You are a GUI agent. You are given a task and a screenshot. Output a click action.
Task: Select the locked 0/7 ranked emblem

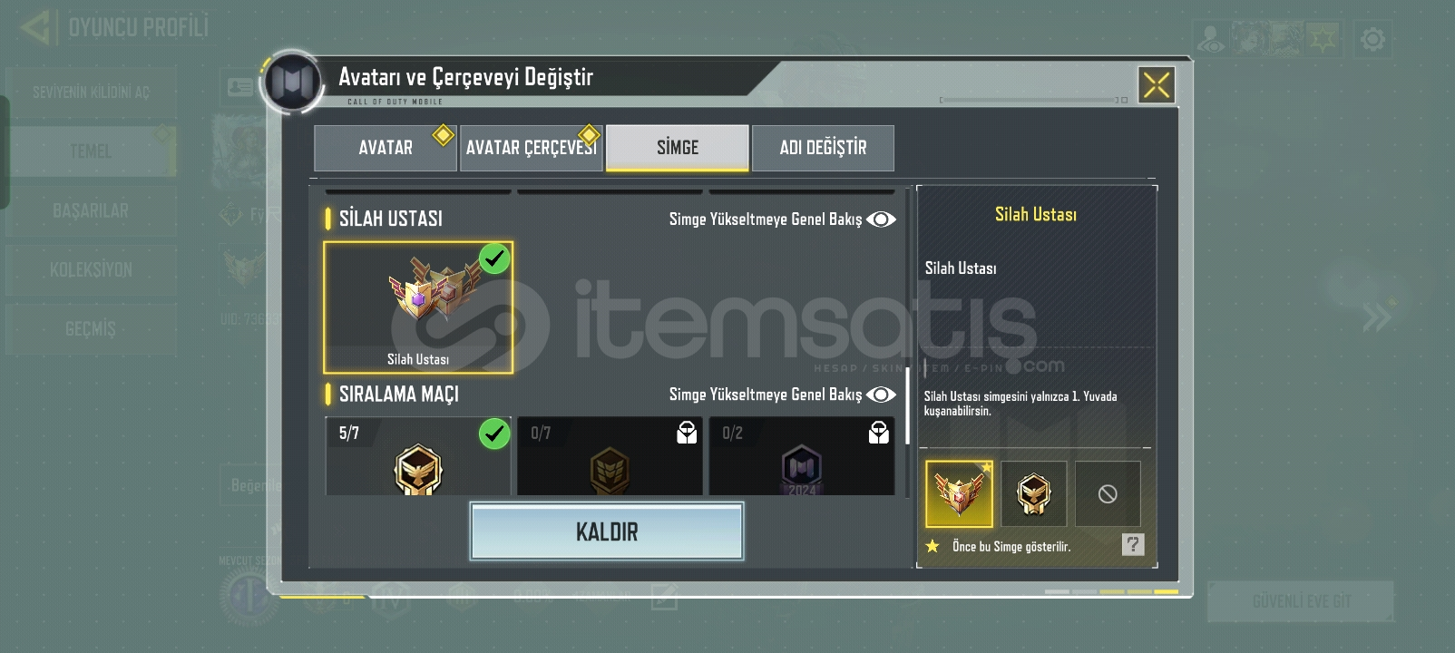pos(610,456)
